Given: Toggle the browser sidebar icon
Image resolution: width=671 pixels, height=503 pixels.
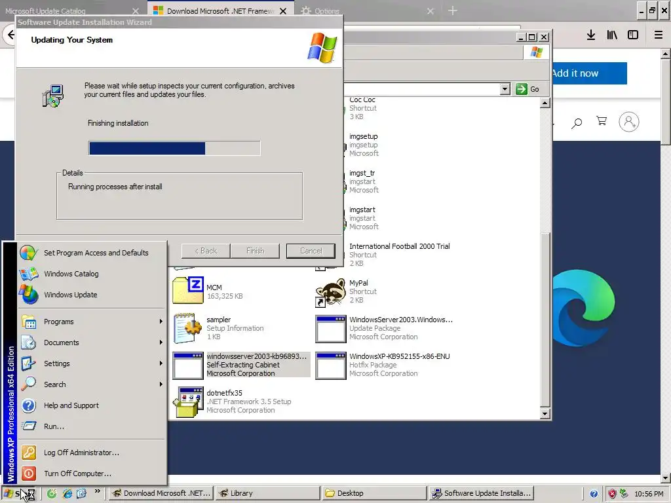Looking at the screenshot, I should click(633, 35).
